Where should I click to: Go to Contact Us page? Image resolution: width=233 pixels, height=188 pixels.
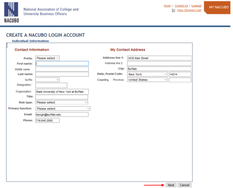(x=181, y=6)
